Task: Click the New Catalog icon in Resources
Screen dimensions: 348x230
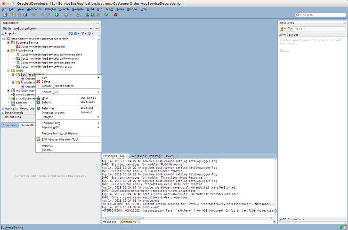Action: pos(282,29)
